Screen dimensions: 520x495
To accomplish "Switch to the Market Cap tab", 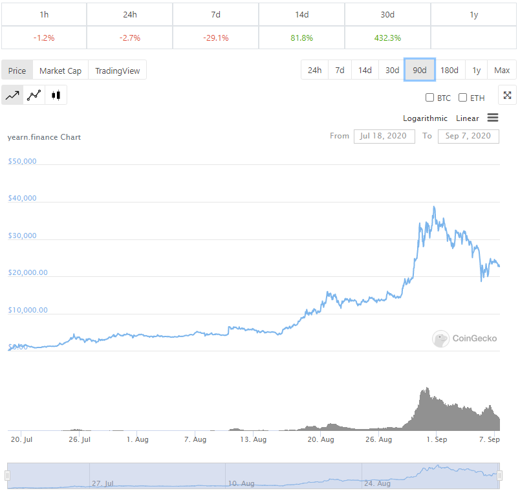I will (60, 71).
